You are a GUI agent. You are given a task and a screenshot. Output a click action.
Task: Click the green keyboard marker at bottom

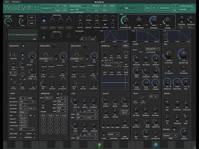[99, 144]
